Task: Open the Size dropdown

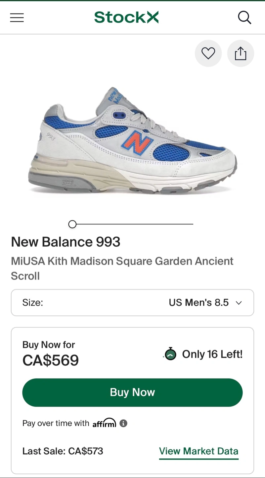Action: pyautogui.click(x=132, y=303)
